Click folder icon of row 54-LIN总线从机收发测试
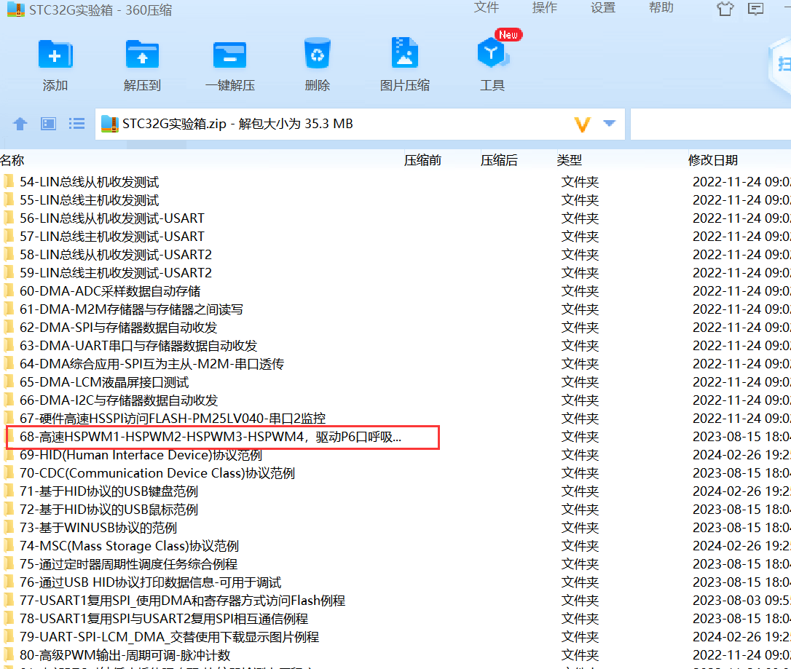 pos(9,181)
